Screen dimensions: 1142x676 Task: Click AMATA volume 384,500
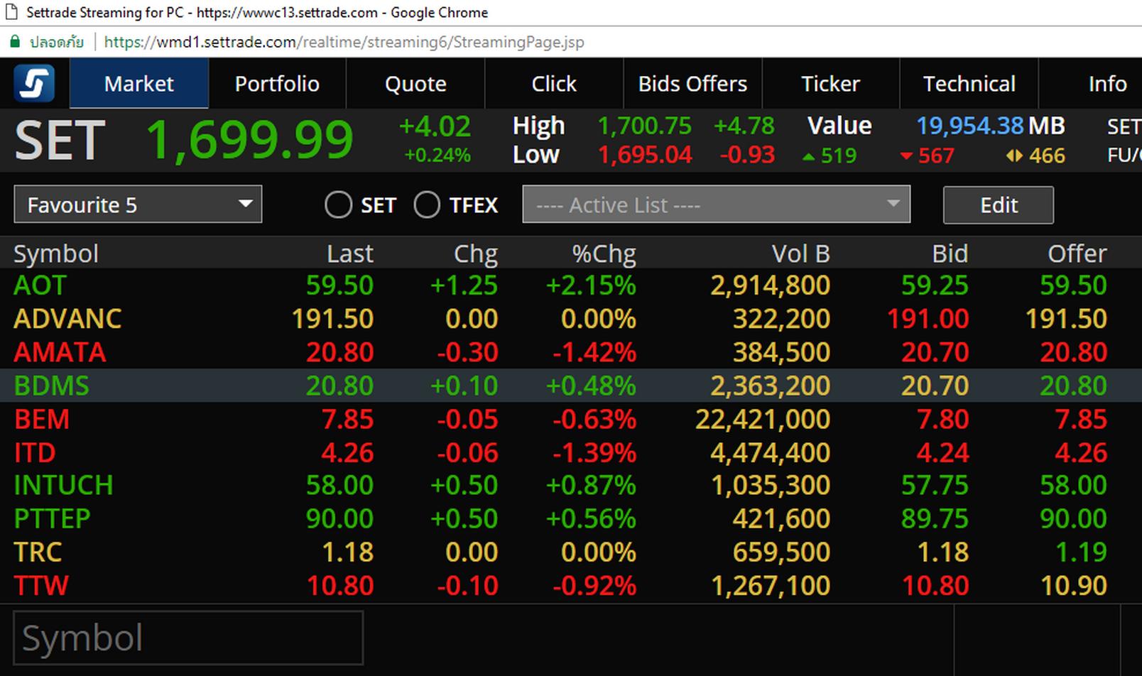click(781, 352)
